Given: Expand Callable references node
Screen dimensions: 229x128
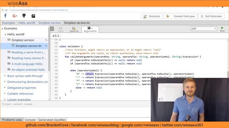Looking at the screenshot, I should [5, 94].
